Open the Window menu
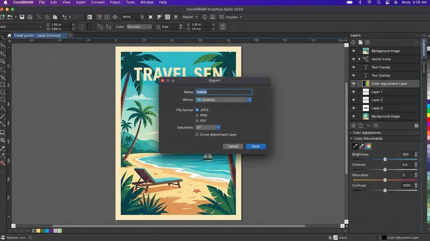The image size is (430, 241). coord(146,2)
